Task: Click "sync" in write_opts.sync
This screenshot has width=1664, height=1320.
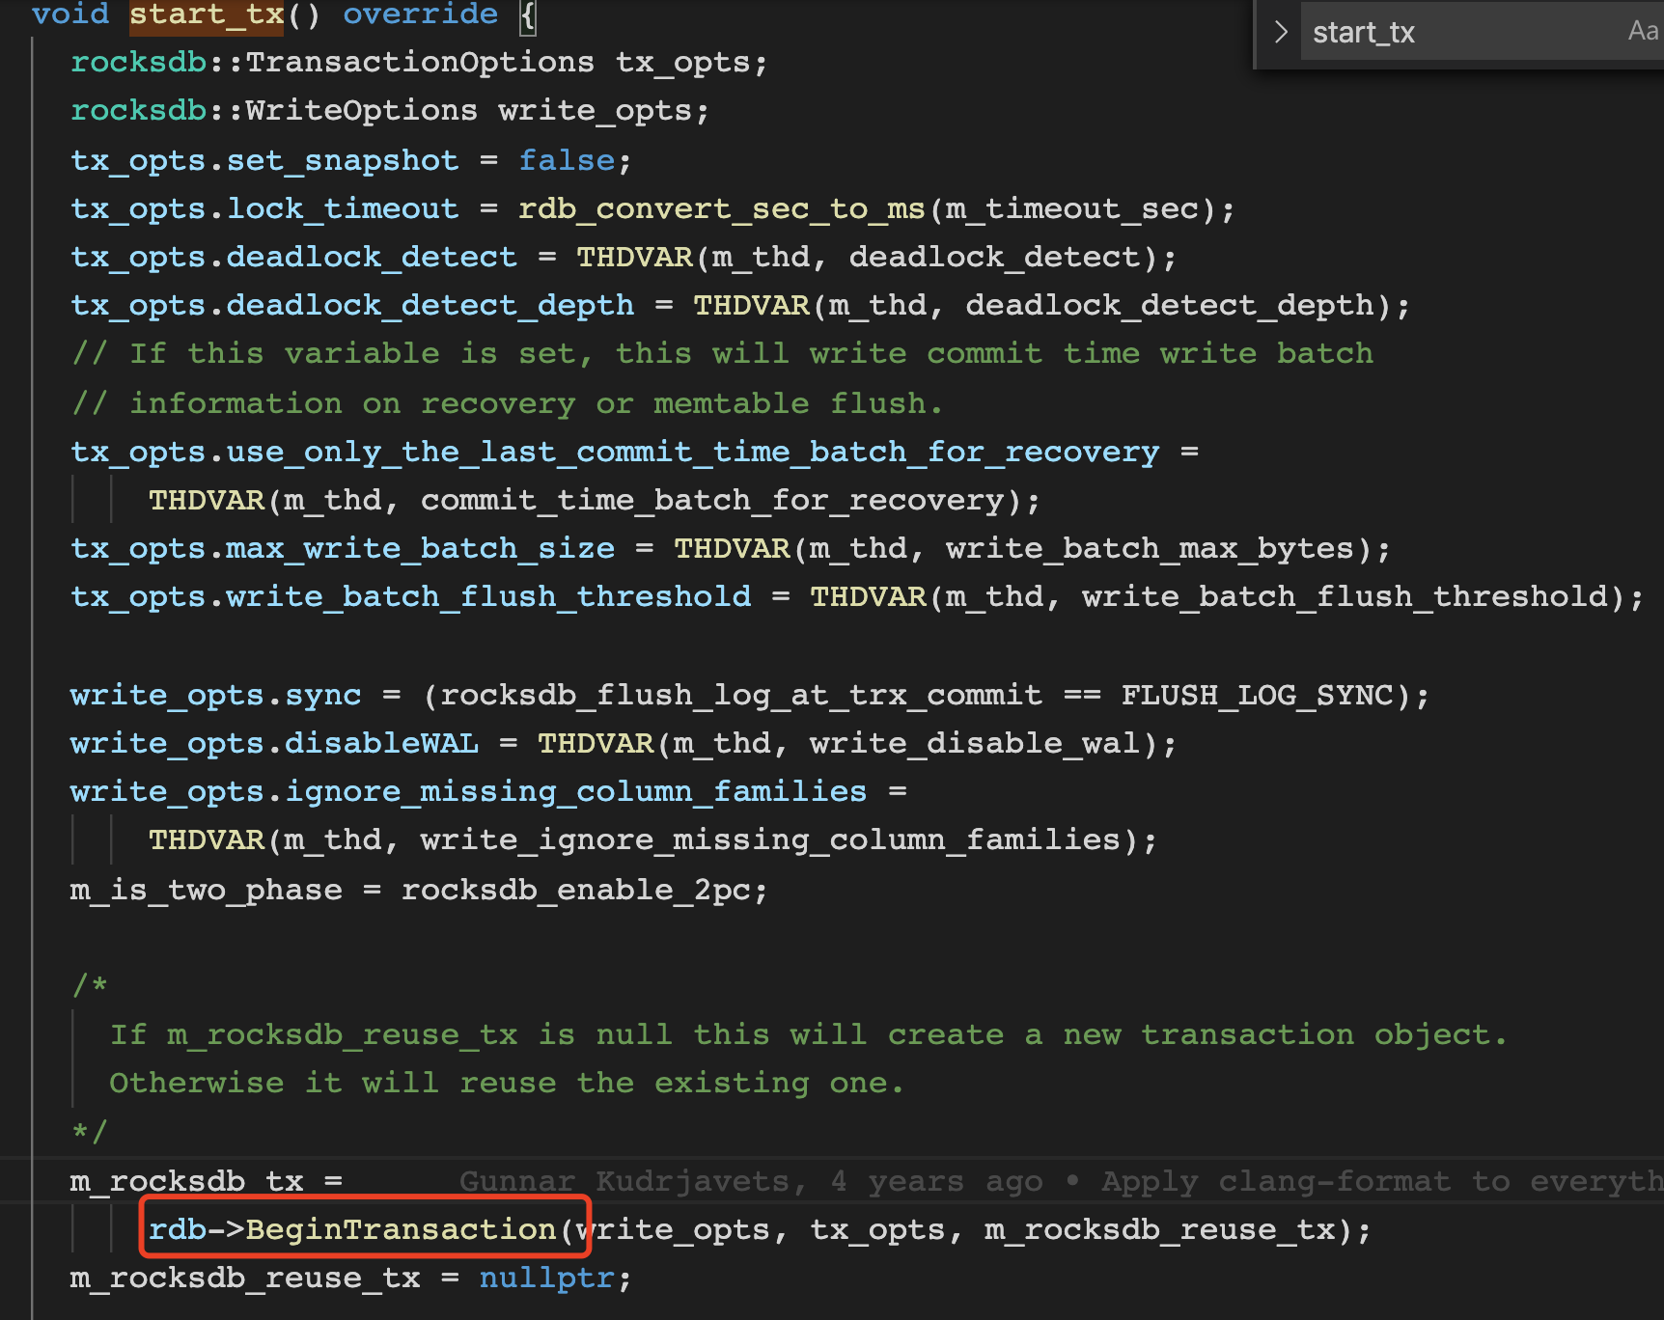Action: (x=323, y=695)
